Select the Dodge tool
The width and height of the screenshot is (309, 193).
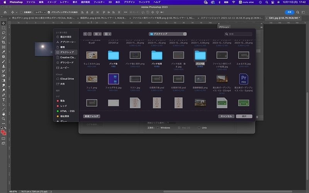[x=3, y=90]
